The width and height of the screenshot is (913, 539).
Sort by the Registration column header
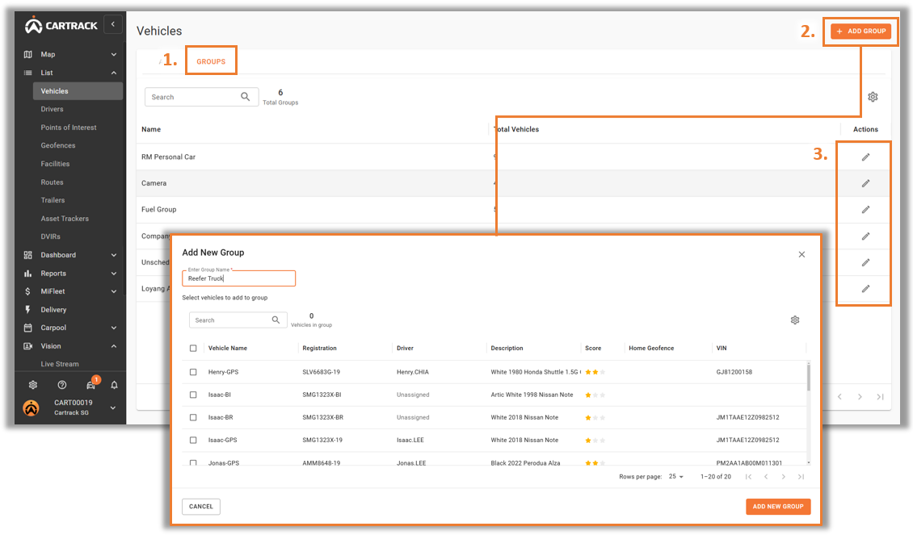319,349
